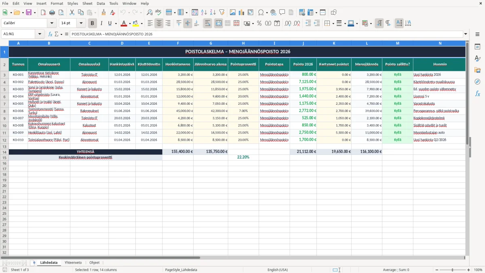This screenshot has height=273, width=485.
Task: Open the Borders dropdown arrow
Action: click(x=334, y=23)
